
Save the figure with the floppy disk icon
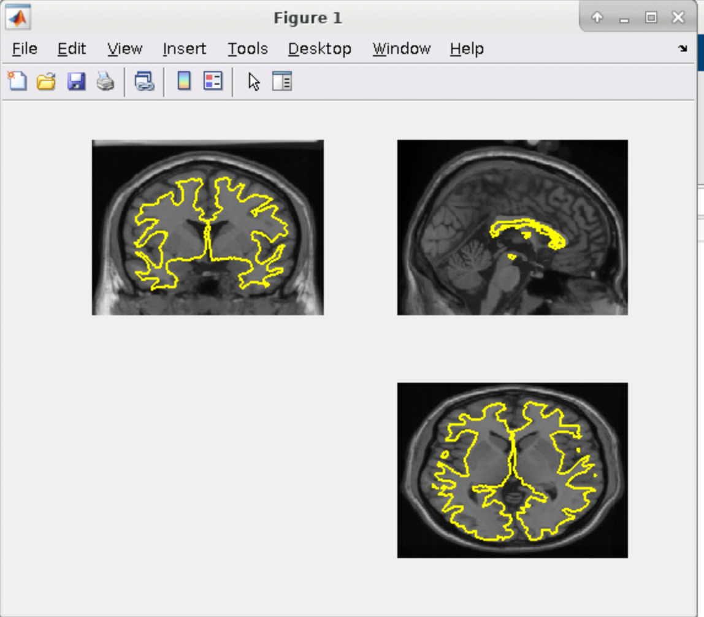[76, 81]
